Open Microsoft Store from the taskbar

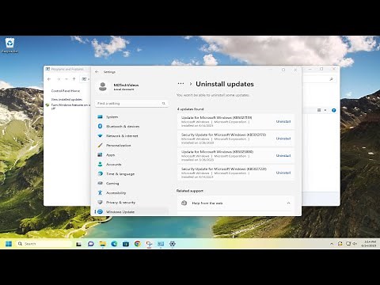tap(126, 244)
